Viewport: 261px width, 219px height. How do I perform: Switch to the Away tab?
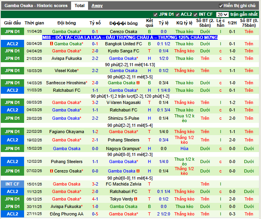pos(97,6)
